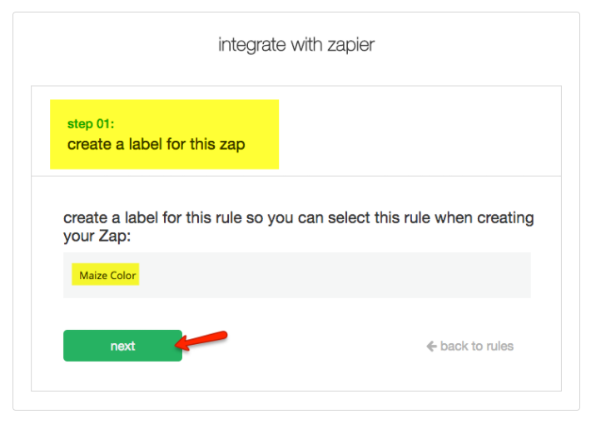591x424 pixels.
Task: Click the instruction text about creating a label
Action: pyautogui.click(x=298, y=218)
